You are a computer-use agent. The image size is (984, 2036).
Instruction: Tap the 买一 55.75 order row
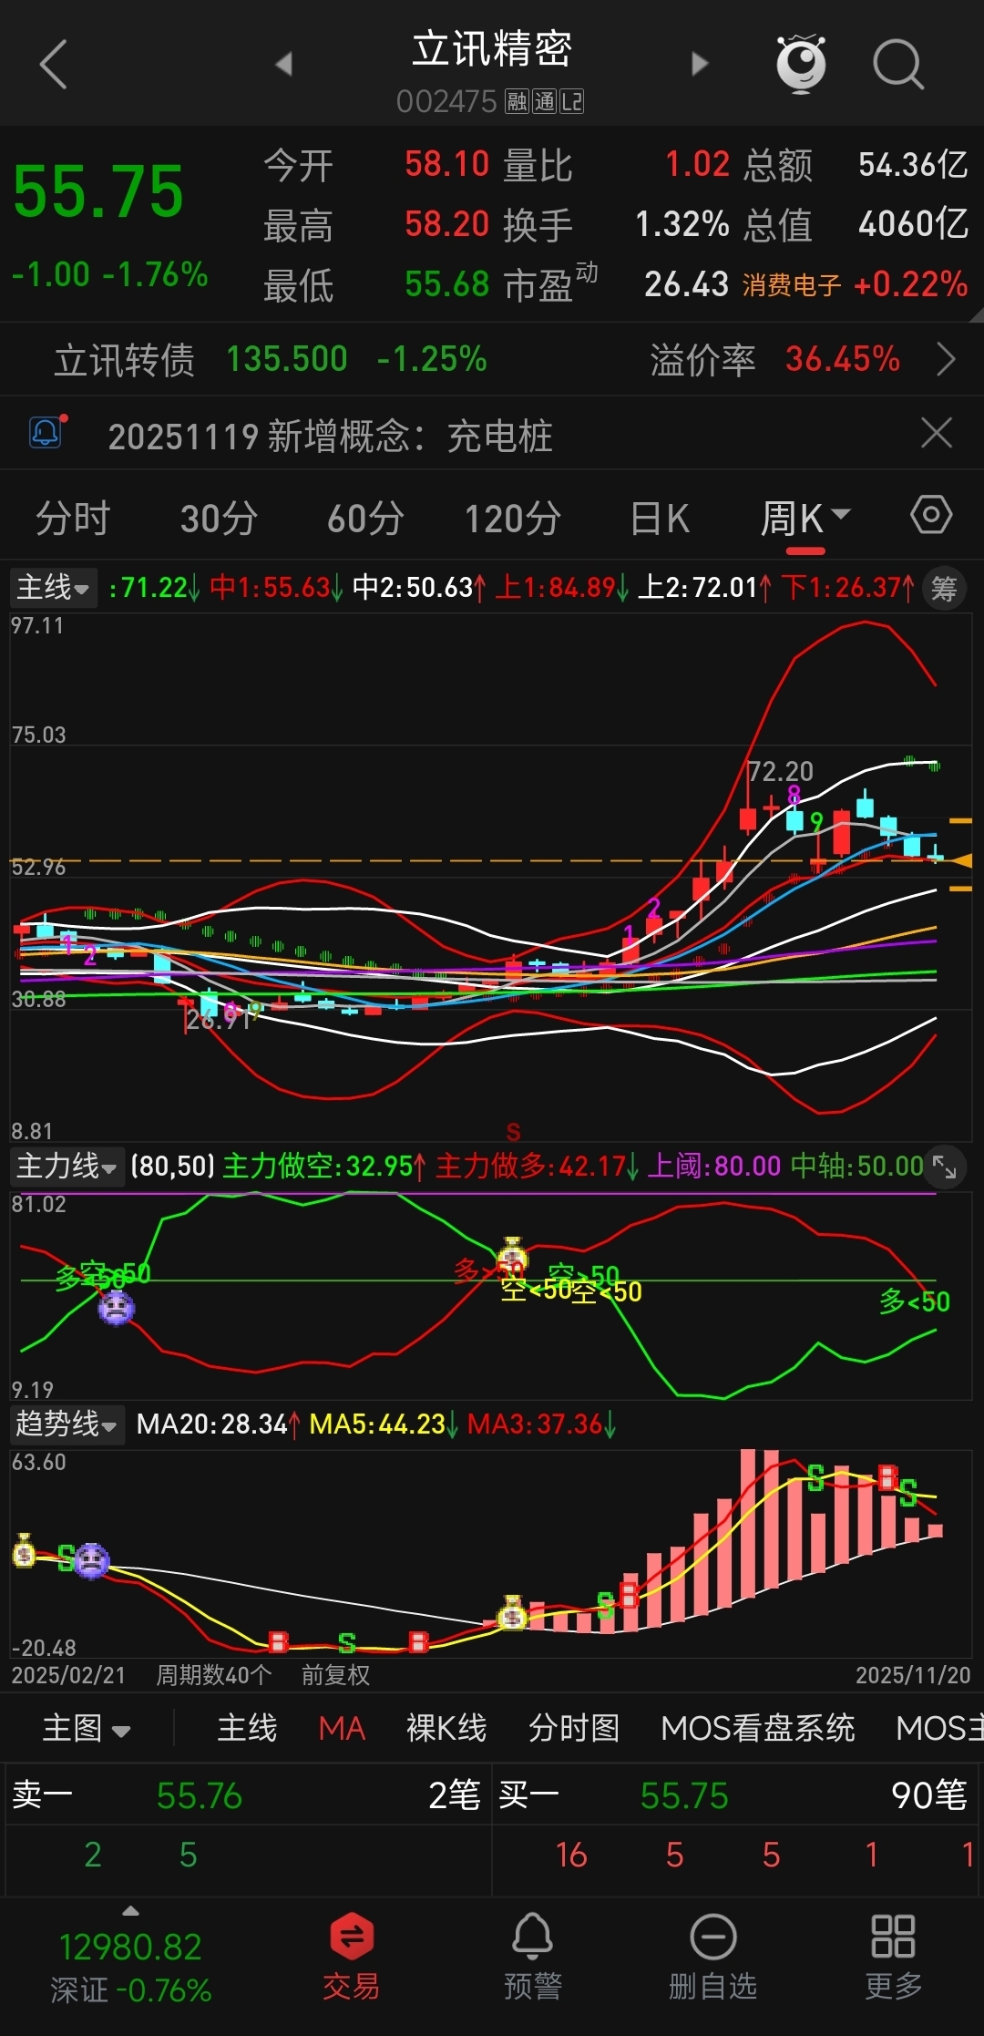pyautogui.click(x=734, y=1795)
